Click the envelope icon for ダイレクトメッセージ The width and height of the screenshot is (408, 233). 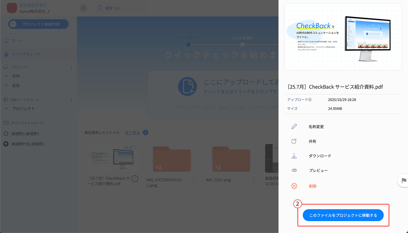[x=6, y=123]
